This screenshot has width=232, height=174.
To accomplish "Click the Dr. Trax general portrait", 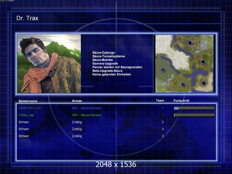I will coord(49,64).
